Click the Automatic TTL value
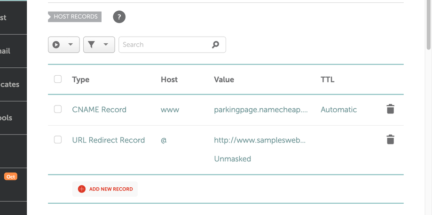This screenshot has height=215, width=432. tap(338, 110)
